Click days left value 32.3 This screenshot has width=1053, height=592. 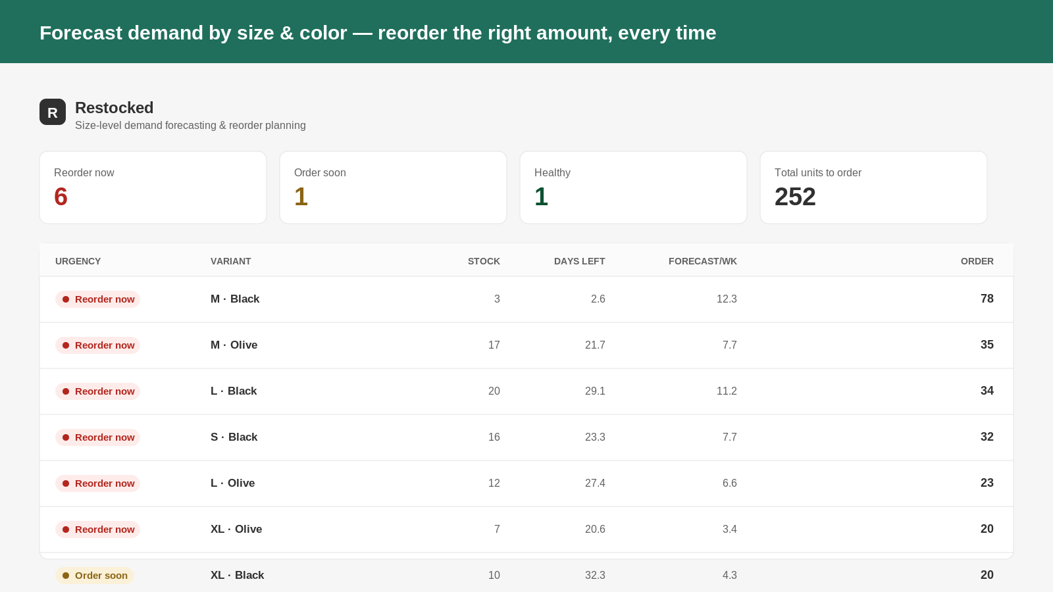595,575
